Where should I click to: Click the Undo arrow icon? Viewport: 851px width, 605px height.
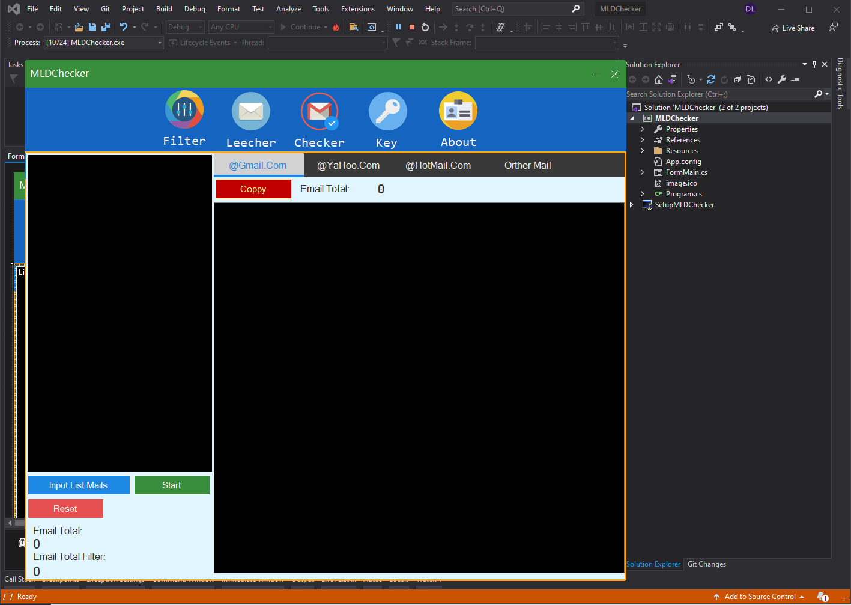point(124,27)
